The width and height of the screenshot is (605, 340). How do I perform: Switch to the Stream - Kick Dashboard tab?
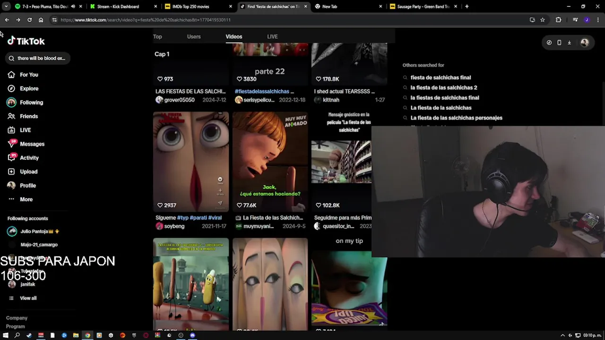coord(118,7)
